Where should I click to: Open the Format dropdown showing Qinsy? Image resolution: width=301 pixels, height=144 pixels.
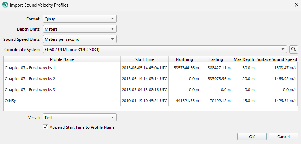coord(80,19)
